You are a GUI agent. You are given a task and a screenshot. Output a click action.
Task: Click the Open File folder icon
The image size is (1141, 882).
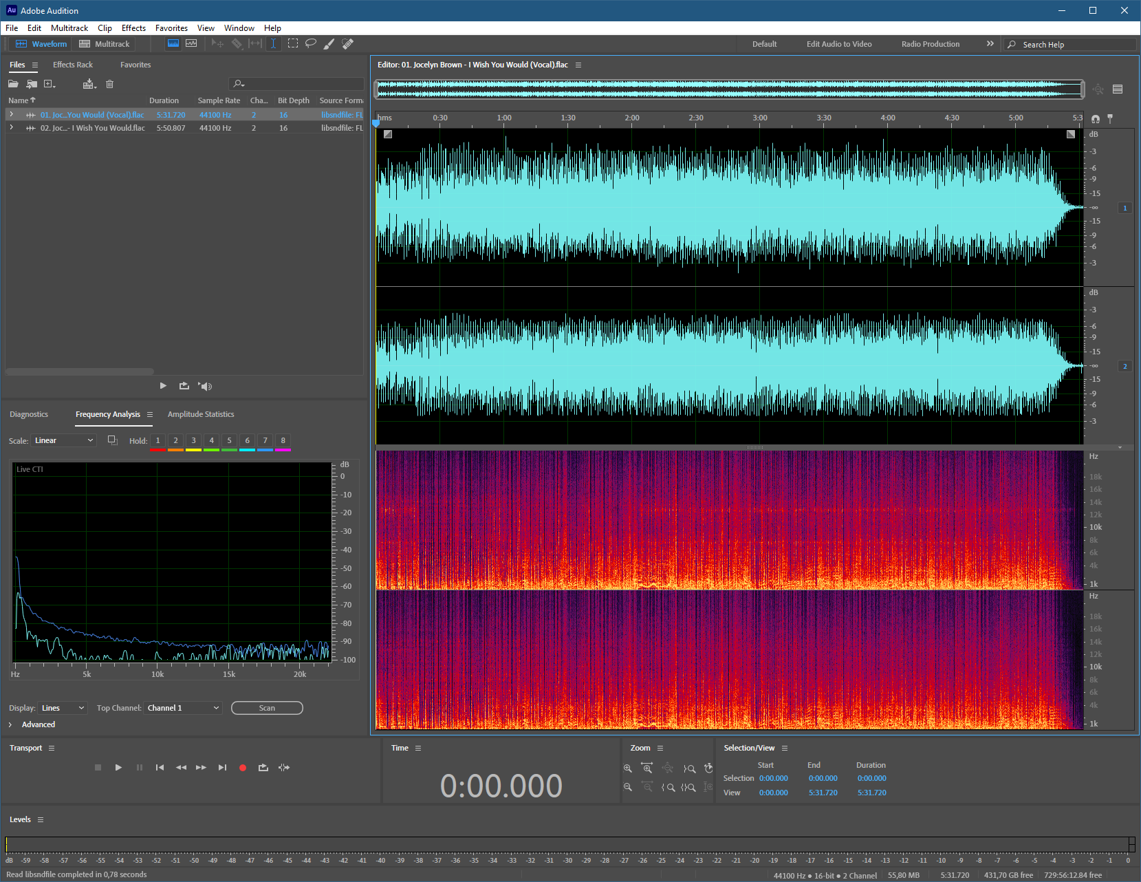pos(13,84)
